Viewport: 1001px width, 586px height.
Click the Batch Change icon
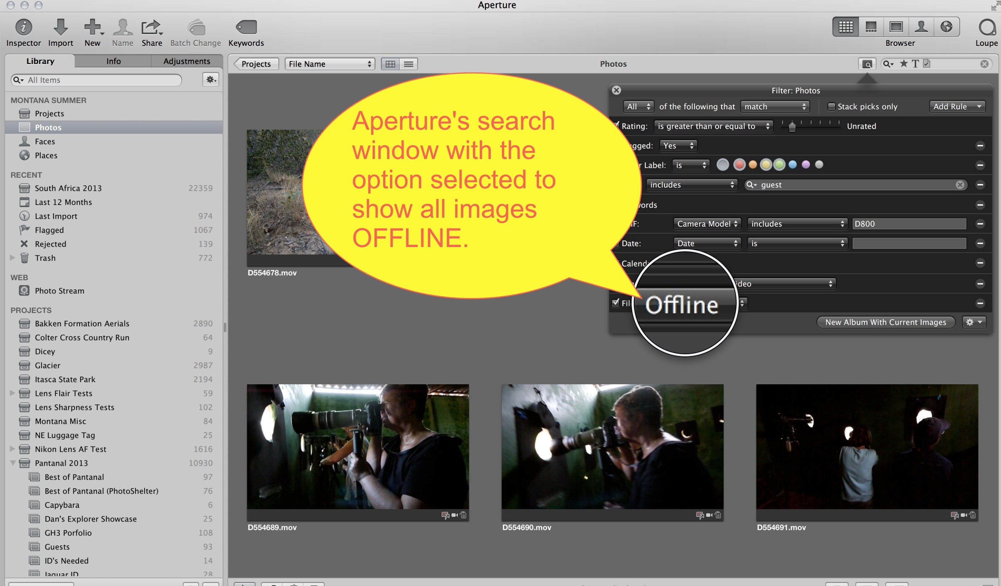pos(196,27)
